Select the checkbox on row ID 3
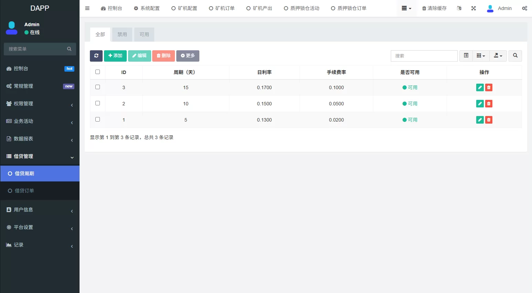532x293 pixels. [97, 87]
